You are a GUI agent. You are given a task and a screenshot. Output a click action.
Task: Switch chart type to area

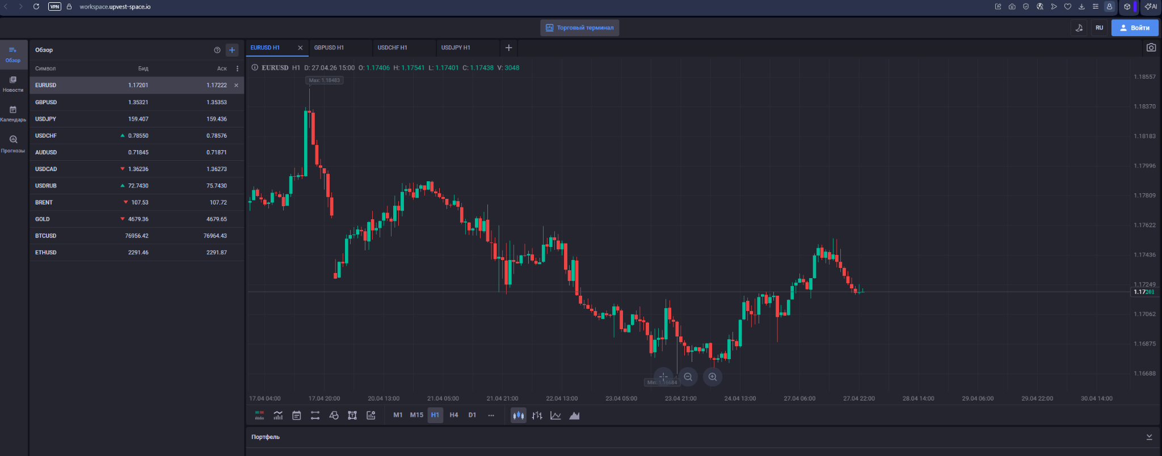[574, 415]
